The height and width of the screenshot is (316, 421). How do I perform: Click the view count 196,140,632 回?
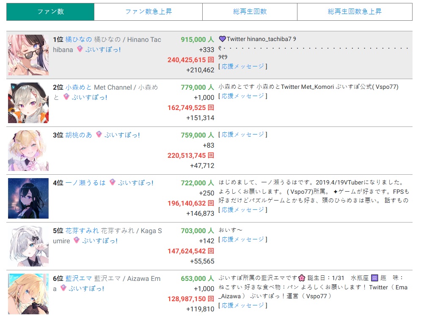pyautogui.click(x=191, y=203)
